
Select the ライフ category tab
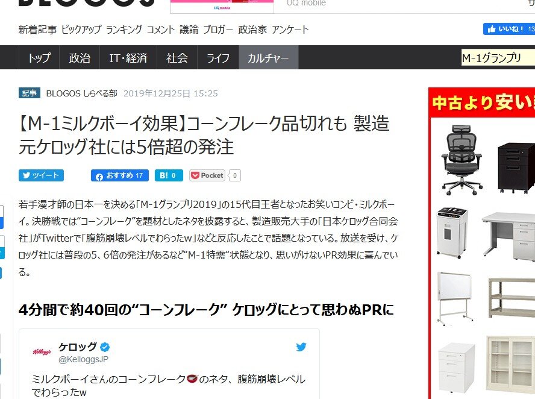pyautogui.click(x=218, y=57)
